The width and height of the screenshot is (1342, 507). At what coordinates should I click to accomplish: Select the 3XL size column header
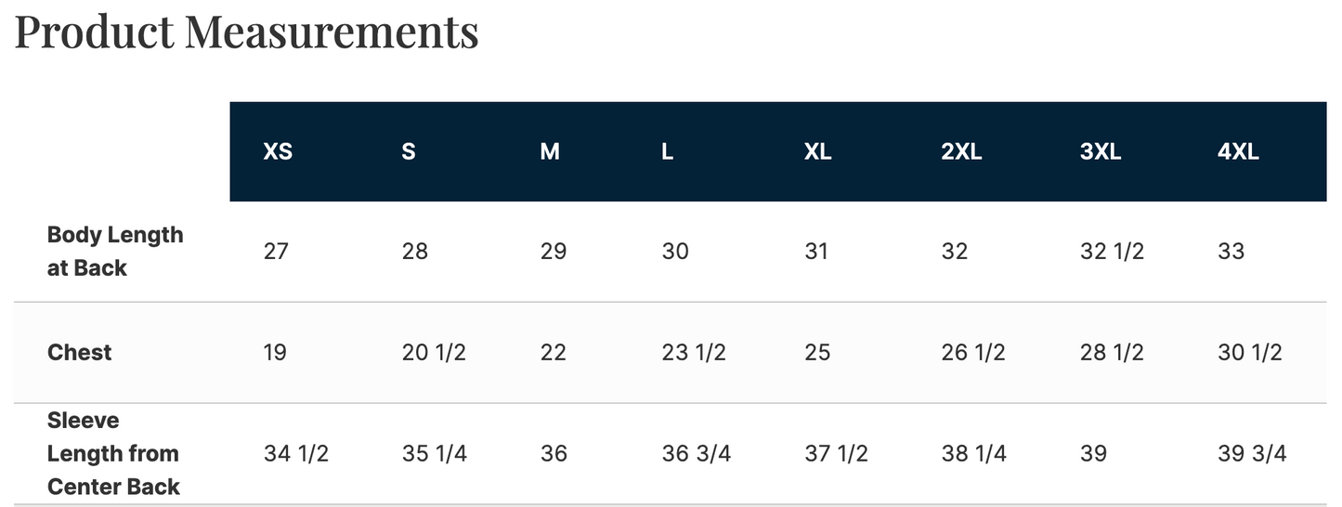point(1101,152)
